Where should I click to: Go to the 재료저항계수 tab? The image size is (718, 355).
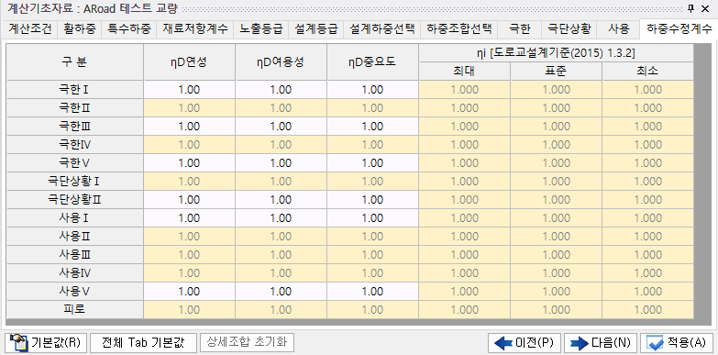point(195,29)
